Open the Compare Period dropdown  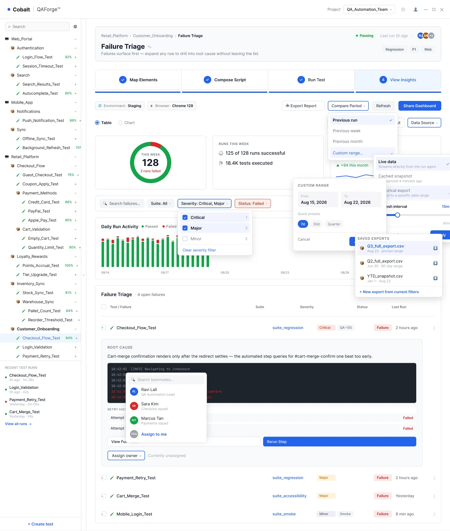348,106
